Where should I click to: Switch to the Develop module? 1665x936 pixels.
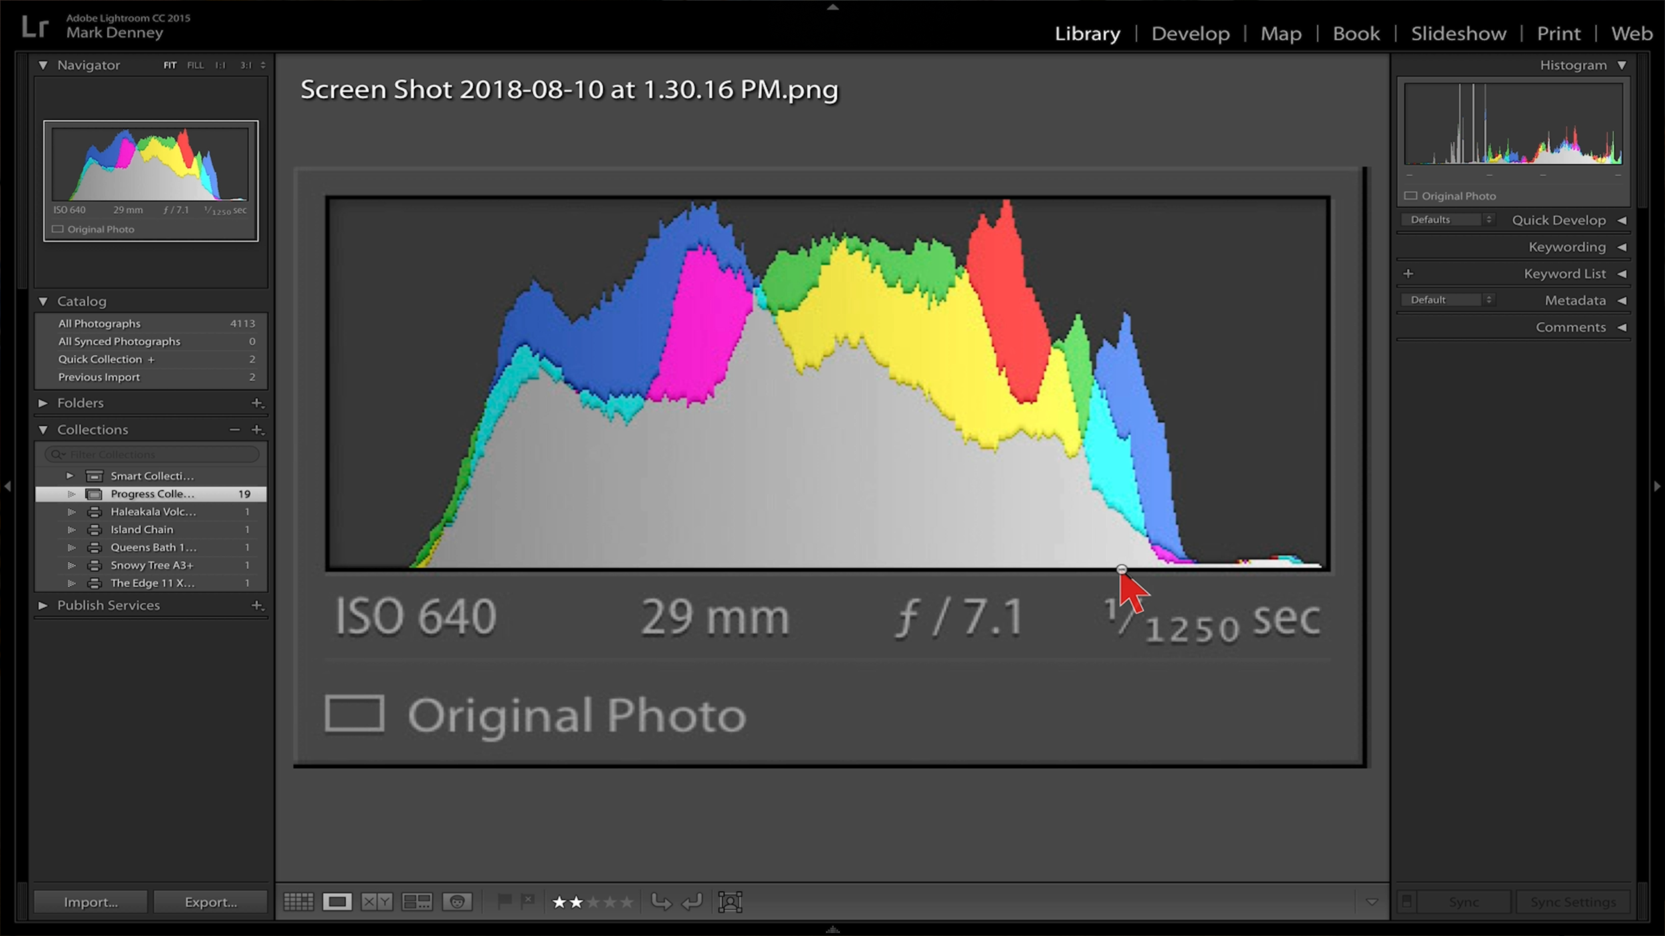[1190, 33]
